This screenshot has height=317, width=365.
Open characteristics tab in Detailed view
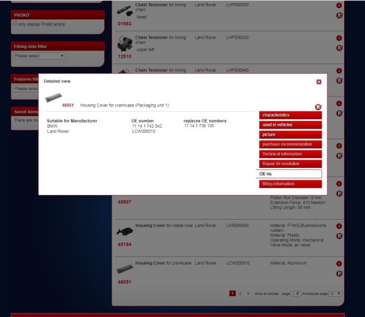290,115
